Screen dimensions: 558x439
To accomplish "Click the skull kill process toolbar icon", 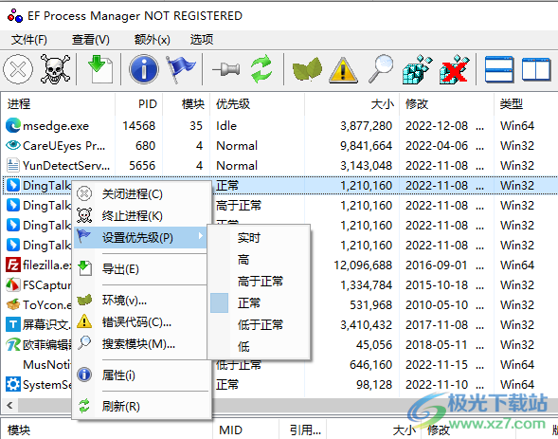I will pos(55,69).
